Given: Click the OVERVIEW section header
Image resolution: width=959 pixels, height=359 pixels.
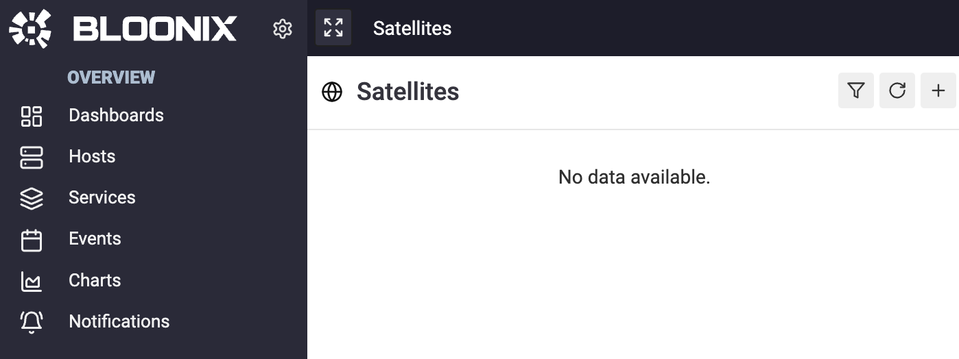Looking at the screenshot, I should 111,77.
